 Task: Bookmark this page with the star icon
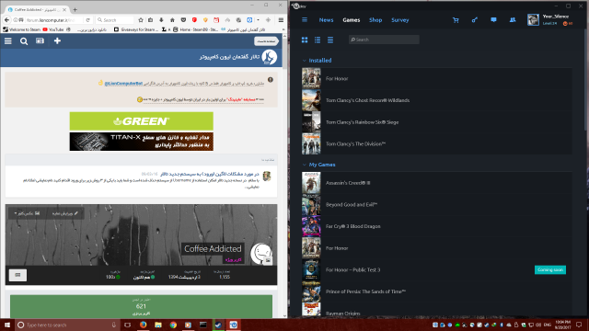click(x=141, y=20)
